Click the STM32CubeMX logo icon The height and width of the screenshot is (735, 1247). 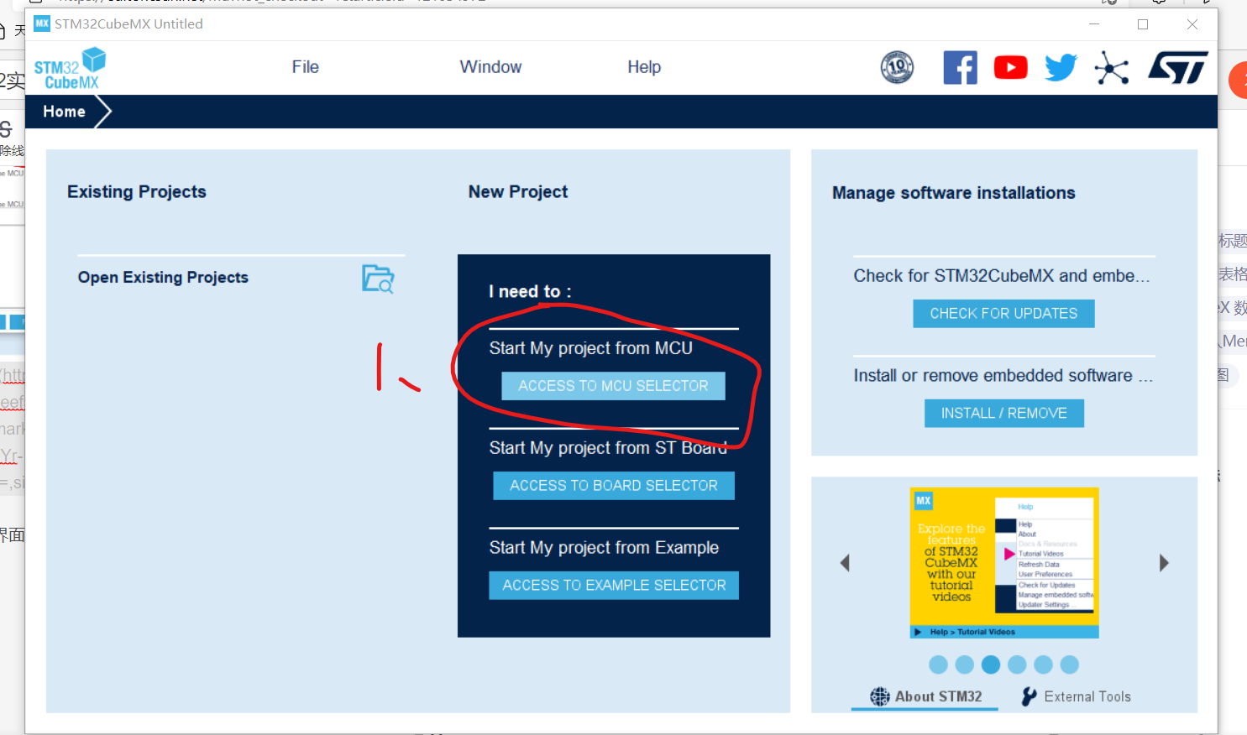(x=70, y=69)
